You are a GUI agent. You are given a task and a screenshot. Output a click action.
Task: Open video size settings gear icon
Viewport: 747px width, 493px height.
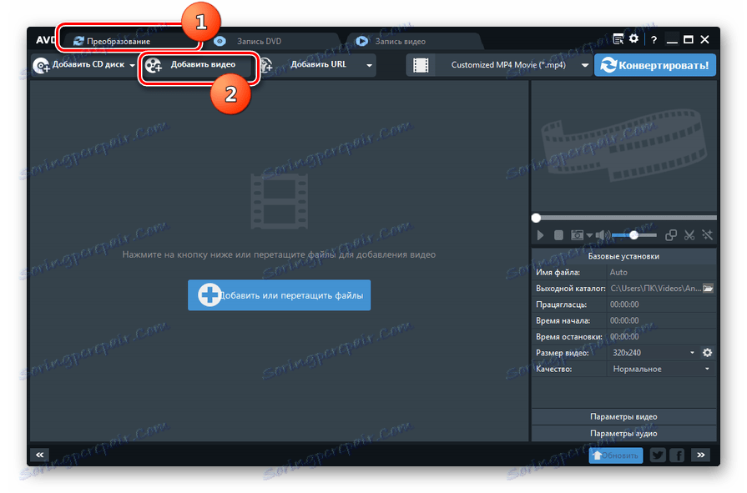(708, 353)
